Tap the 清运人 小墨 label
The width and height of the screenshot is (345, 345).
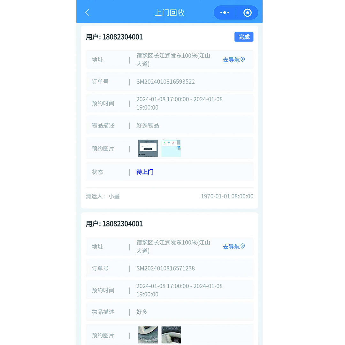tap(103, 196)
